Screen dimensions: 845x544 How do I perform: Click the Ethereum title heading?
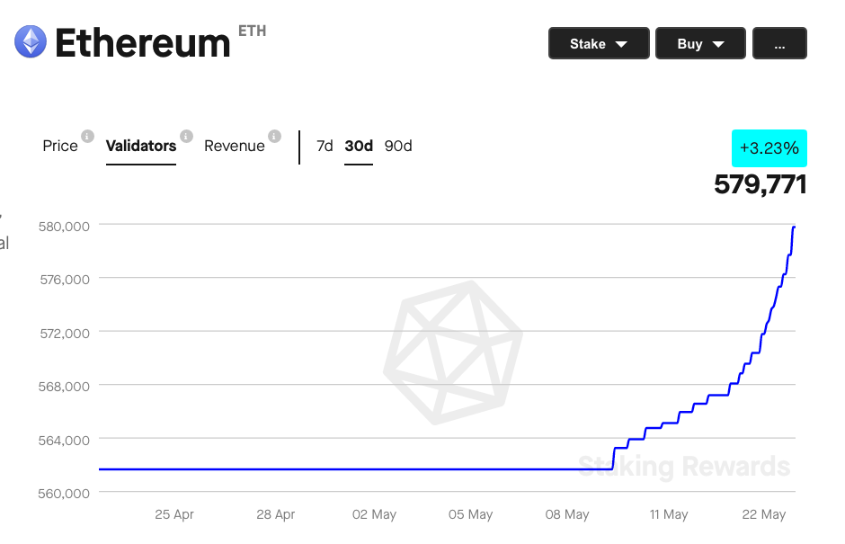143,43
